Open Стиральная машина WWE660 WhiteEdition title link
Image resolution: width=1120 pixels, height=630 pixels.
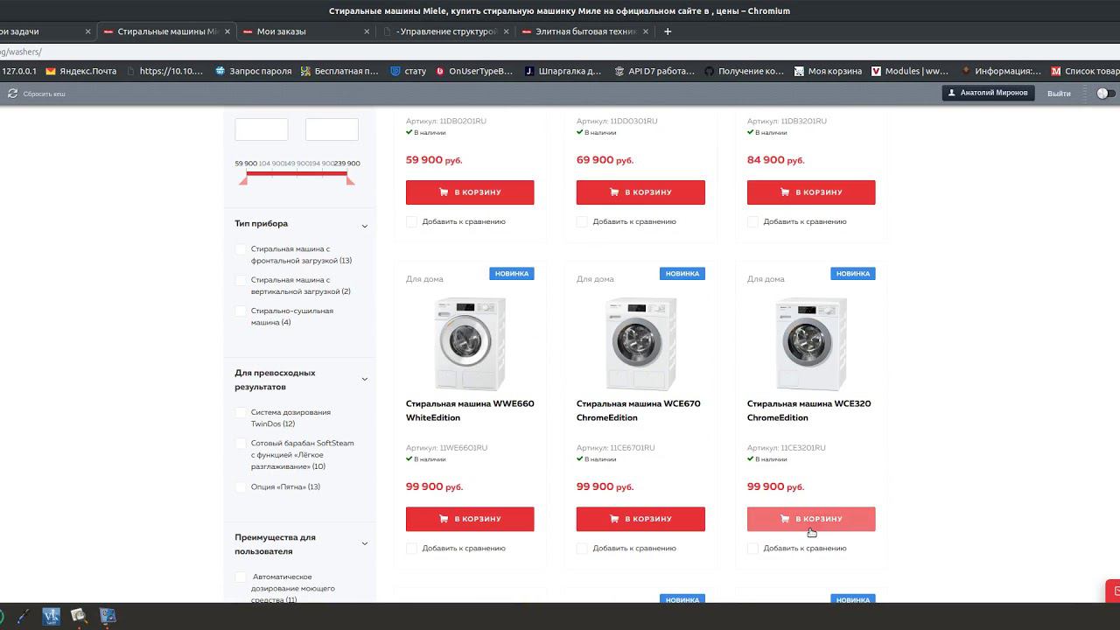point(470,410)
